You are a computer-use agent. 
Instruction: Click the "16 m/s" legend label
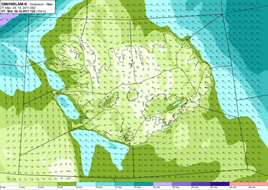[x=157, y=187]
